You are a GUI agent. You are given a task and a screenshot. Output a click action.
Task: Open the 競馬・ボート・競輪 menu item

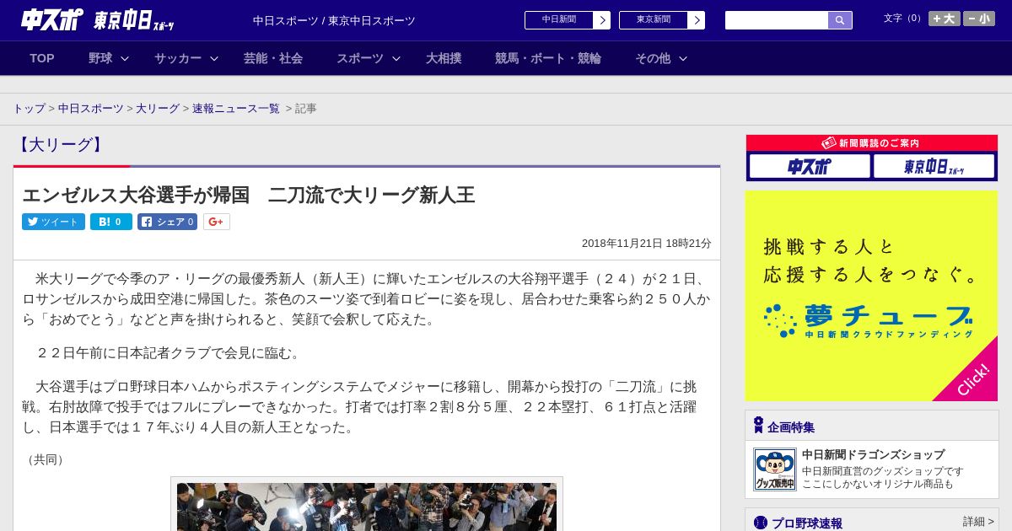pos(548,58)
